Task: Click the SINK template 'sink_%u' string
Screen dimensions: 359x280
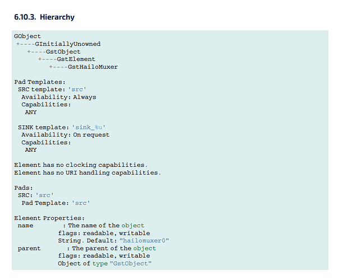Action: [x=89, y=127]
